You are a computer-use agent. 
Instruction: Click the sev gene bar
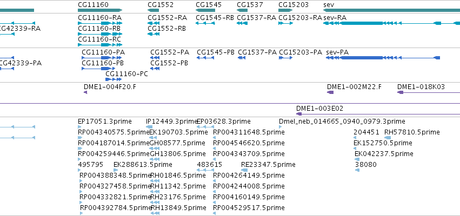coord(391,10)
